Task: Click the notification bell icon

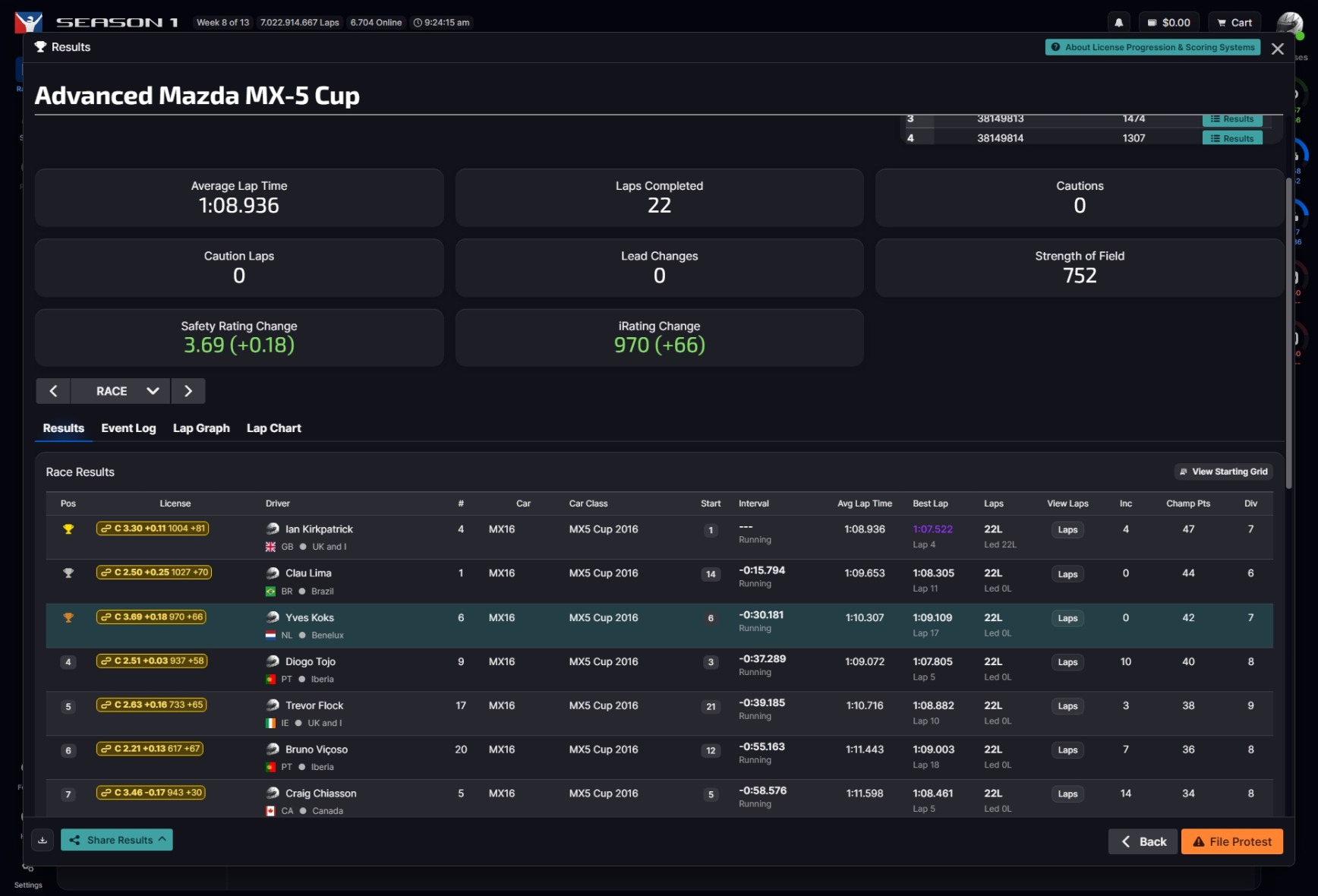Action: pos(1118,23)
